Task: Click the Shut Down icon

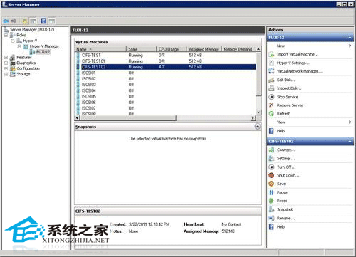Action: click(271, 175)
